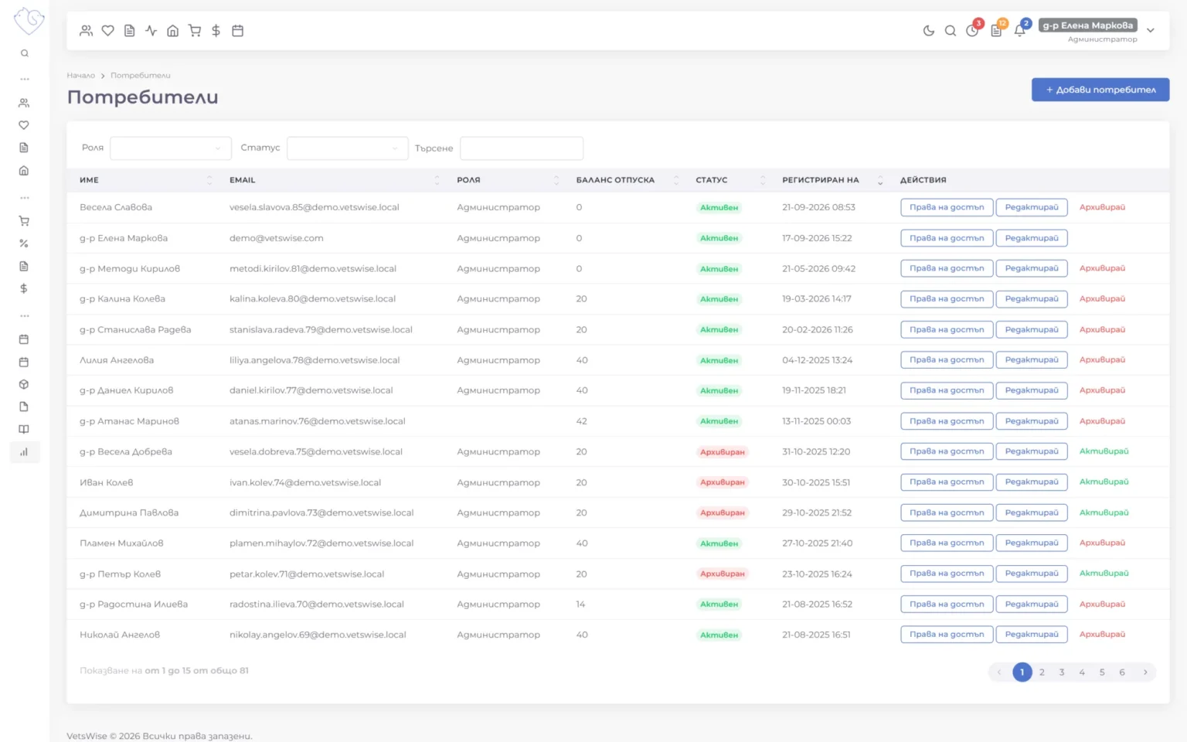Jump to page 6 in the pagination

pyautogui.click(x=1122, y=672)
